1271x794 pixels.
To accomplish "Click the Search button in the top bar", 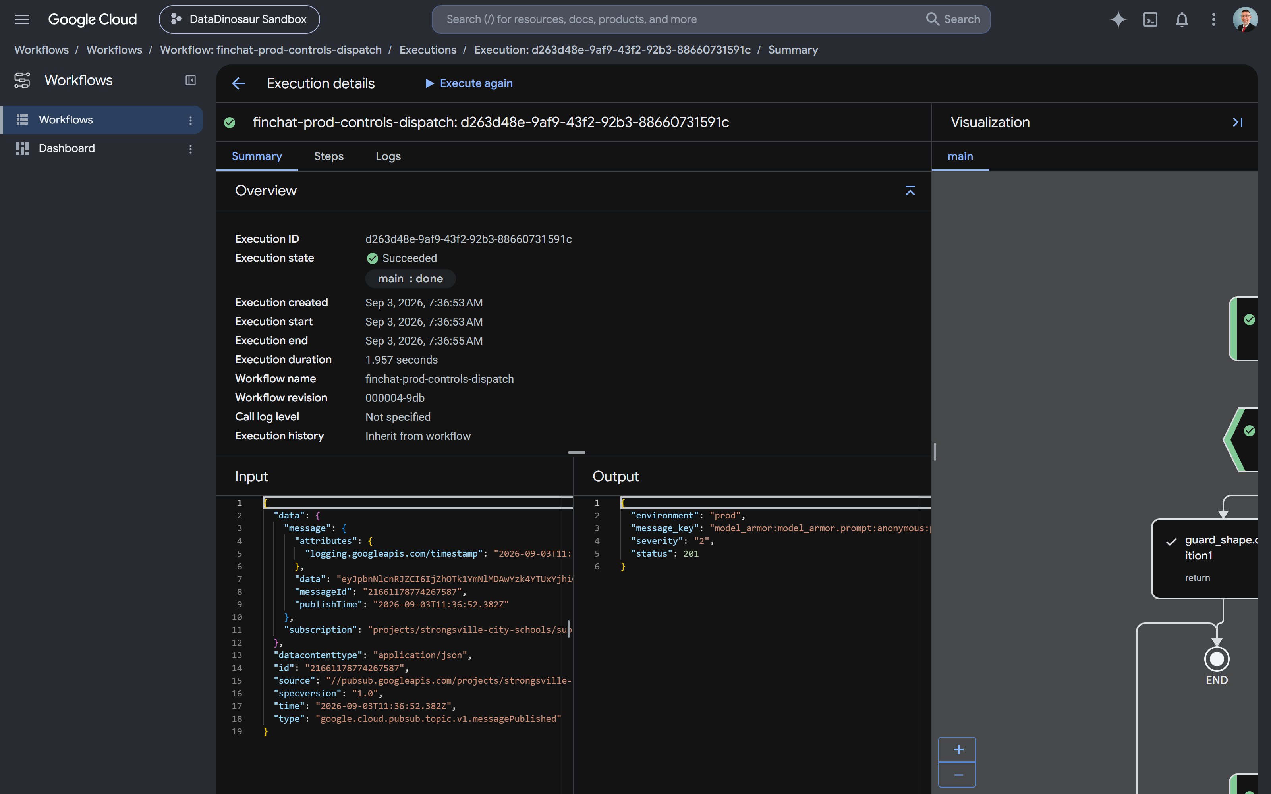I will coord(953,19).
